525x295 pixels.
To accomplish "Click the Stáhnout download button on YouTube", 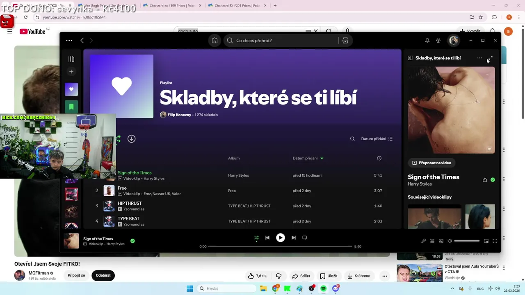I will click(359, 276).
